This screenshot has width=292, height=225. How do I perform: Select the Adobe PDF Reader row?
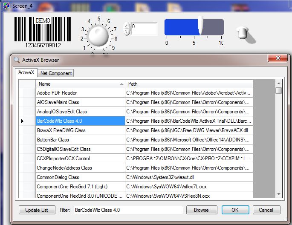click(80, 93)
